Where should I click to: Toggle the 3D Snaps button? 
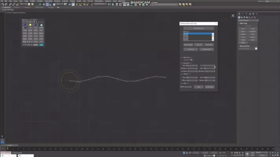[77, 4]
